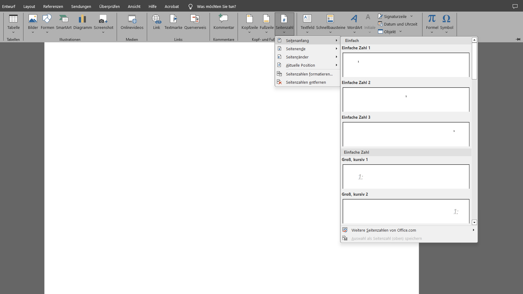Pin the ribbon open

(x=518, y=39)
